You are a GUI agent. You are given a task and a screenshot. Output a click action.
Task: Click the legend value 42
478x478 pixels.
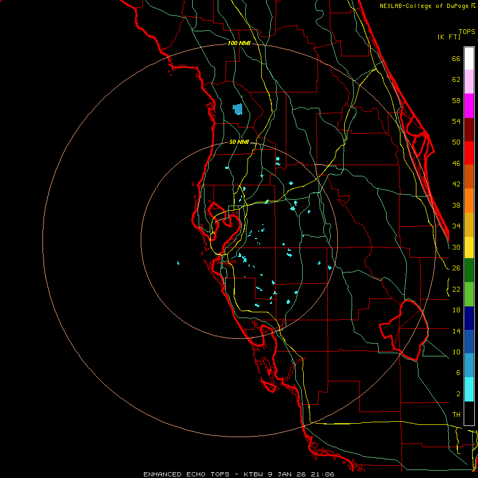pyautogui.click(x=456, y=184)
